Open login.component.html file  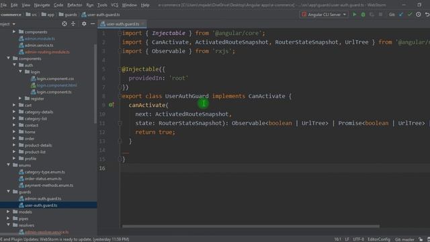click(x=56, y=85)
